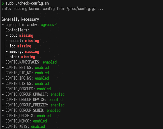Click the green prompt arrow icon
The height and width of the screenshot is (129, 163).
pyautogui.click(x=3, y=3)
